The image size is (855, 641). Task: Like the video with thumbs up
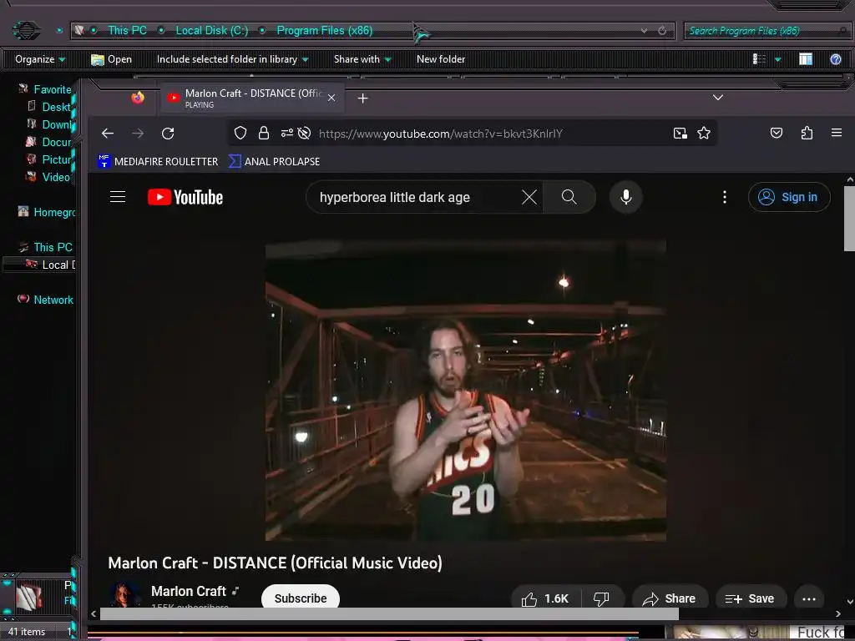pyautogui.click(x=545, y=598)
